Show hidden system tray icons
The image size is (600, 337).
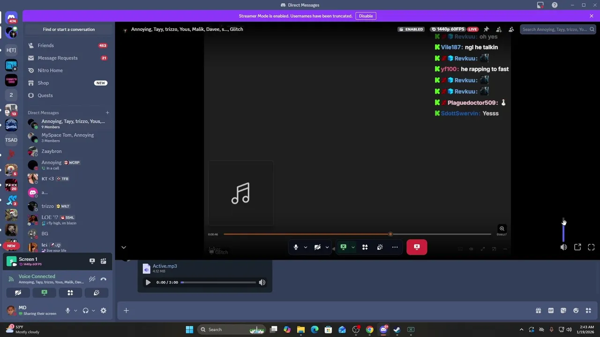tap(521, 330)
